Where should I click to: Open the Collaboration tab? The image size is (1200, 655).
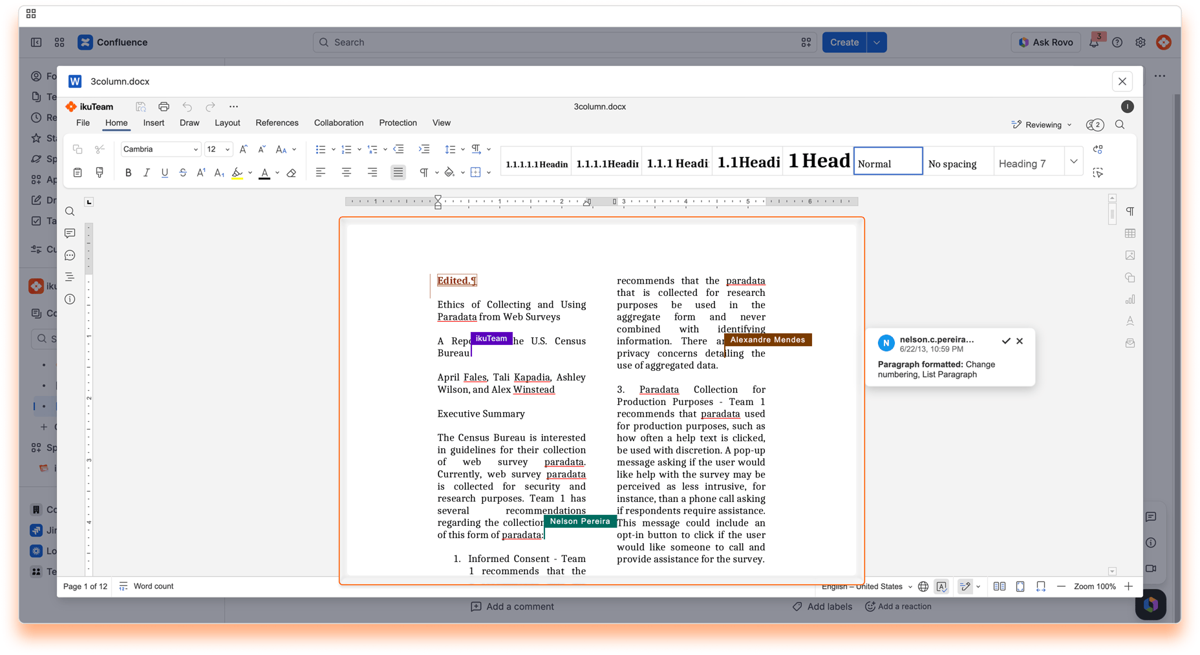click(339, 123)
